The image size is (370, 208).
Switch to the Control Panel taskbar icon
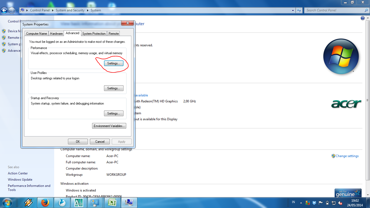click(x=96, y=203)
